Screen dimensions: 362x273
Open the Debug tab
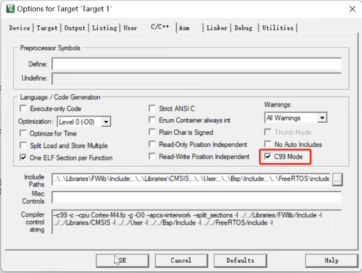243,28
